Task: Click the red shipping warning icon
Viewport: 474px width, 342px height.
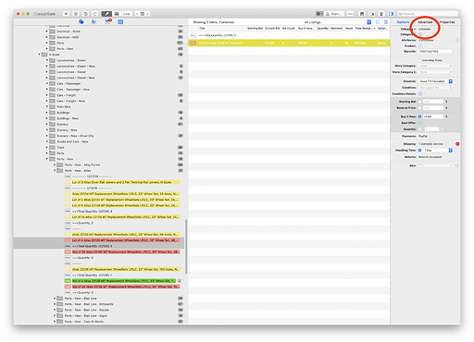Action: [x=457, y=144]
